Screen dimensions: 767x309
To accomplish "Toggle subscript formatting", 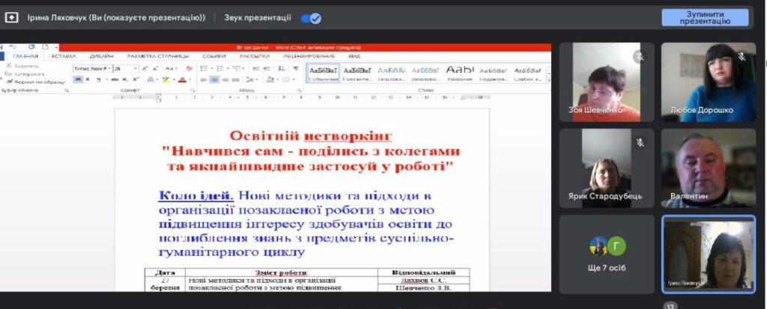I will pos(125,79).
